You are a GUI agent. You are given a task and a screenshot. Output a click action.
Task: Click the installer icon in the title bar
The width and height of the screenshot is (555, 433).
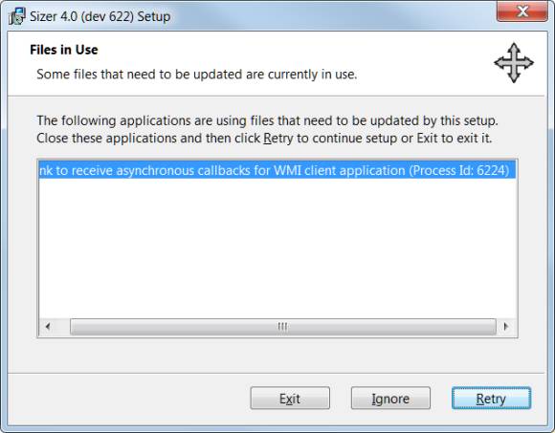(16, 16)
